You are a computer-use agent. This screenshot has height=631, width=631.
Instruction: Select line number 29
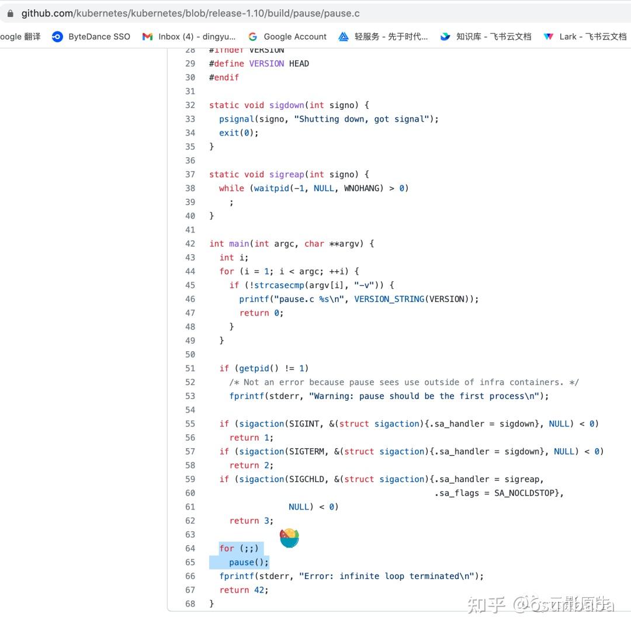tap(190, 64)
